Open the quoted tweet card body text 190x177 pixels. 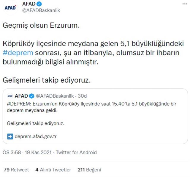point(91,114)
